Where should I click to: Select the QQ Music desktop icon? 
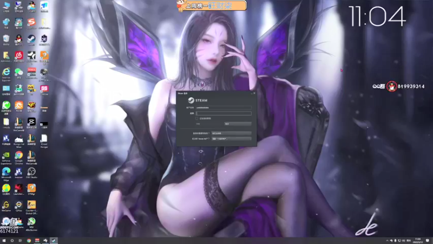[6, 189]
